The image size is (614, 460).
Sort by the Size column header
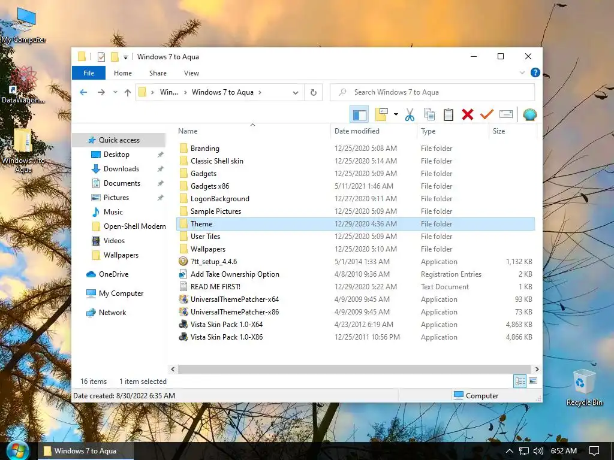point(513,131)
